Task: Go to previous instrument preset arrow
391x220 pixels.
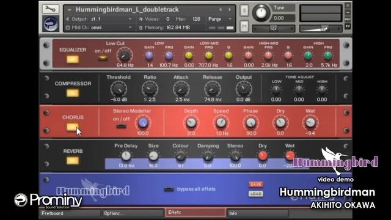Action: point(221,10)
